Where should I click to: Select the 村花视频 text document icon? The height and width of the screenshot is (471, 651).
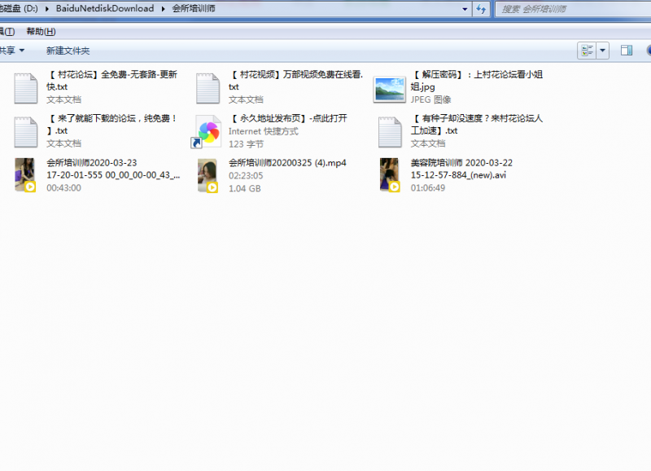click(208, 87)
